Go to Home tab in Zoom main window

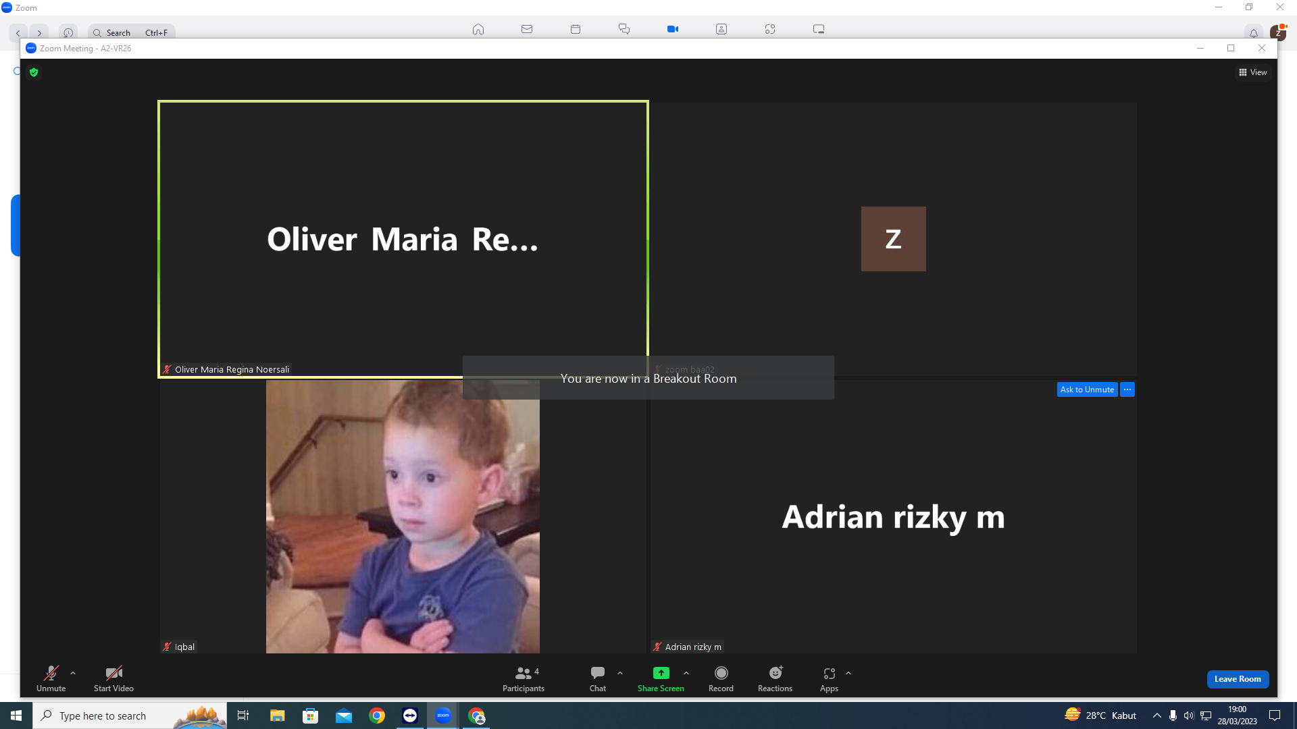tap(478, 29)
